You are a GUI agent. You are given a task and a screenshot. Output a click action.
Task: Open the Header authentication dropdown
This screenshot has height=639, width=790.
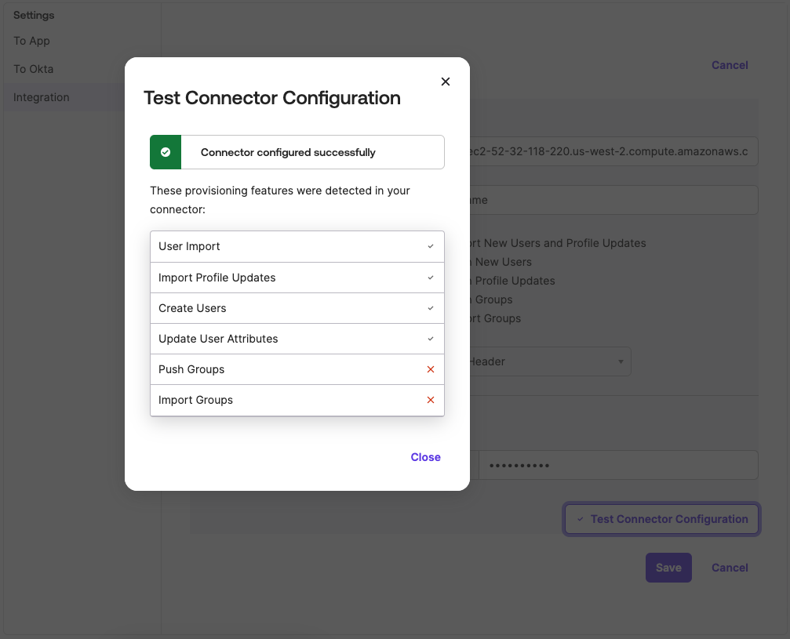point(550,361)
